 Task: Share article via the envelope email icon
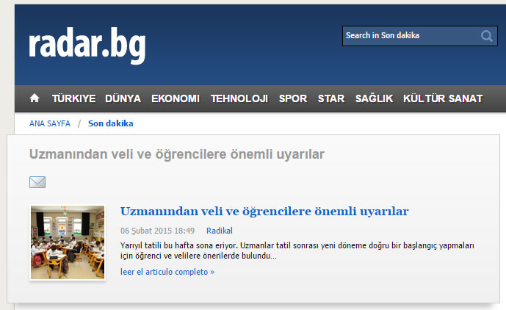pos(37,181)
